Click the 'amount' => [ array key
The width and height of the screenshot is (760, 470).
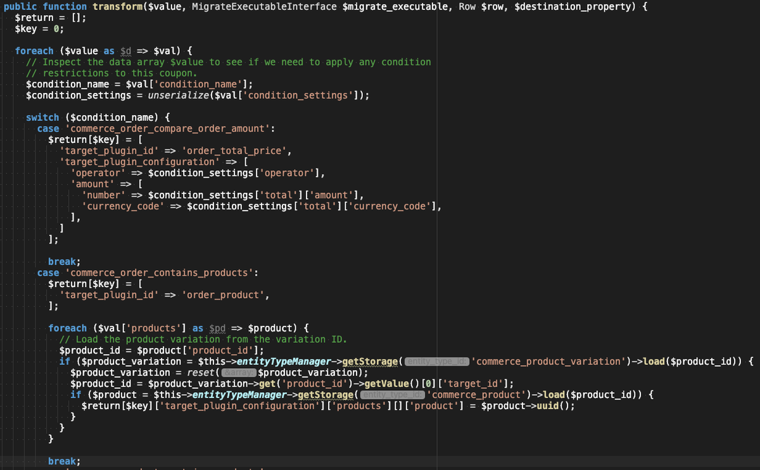coord(92,184)
